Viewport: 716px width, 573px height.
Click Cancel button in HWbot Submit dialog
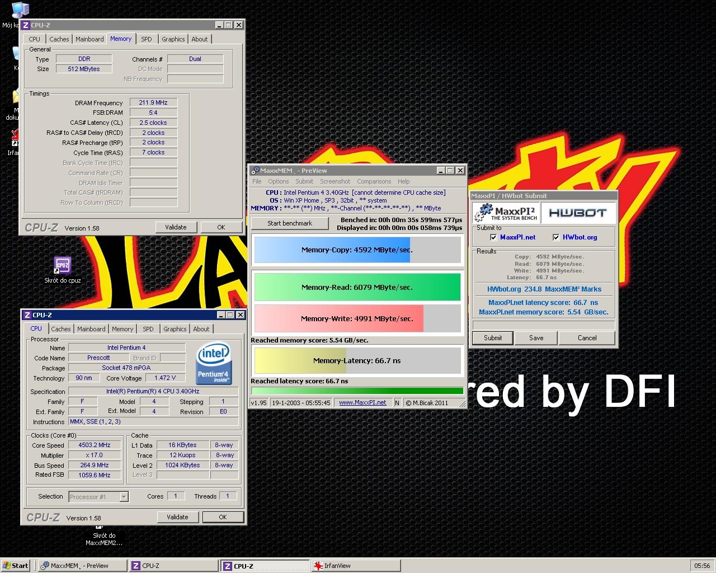tap(587, 338)
